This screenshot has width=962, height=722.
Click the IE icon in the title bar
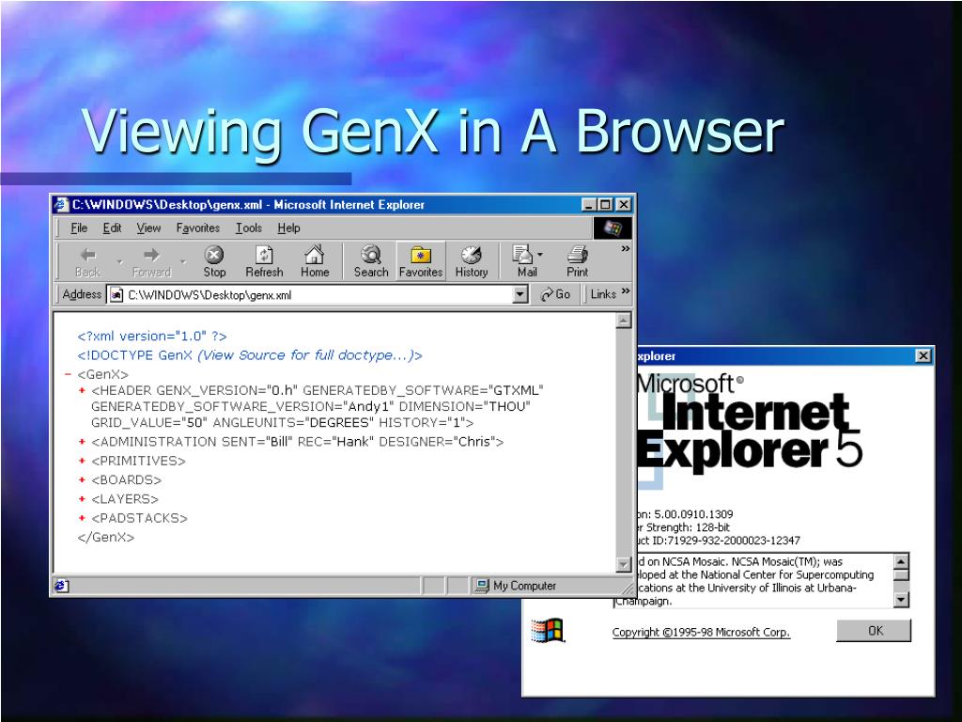tap(61, 204)
